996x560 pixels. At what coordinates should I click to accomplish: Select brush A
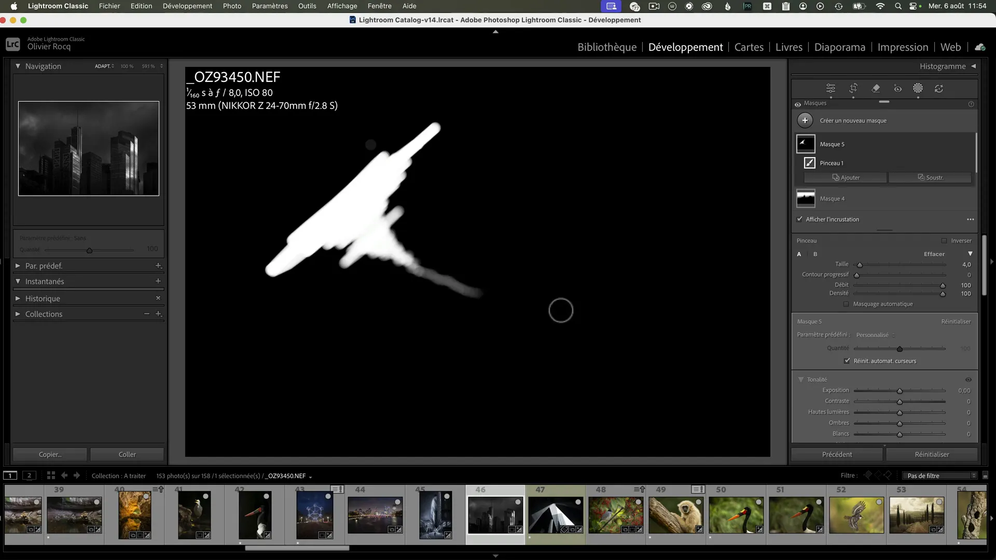[799, 254]
